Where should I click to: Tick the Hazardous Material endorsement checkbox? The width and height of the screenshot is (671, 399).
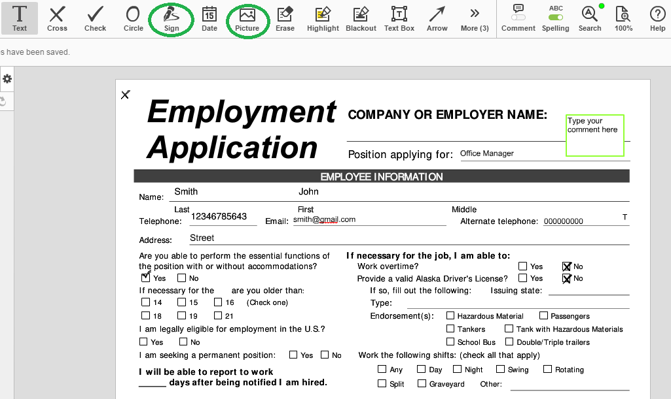coord(450,316)
